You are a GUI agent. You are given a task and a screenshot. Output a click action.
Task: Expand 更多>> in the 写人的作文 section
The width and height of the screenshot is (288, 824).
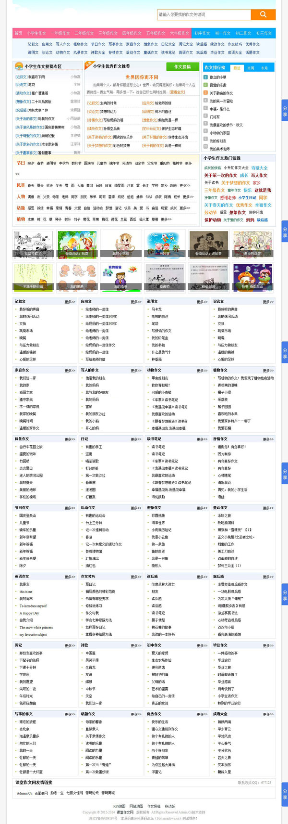click(x=136, y=371)
